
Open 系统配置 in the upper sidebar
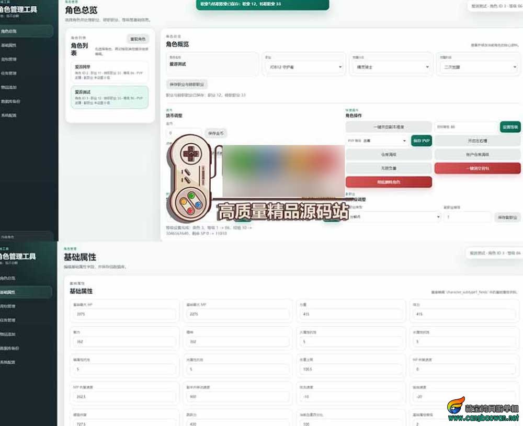26,116
